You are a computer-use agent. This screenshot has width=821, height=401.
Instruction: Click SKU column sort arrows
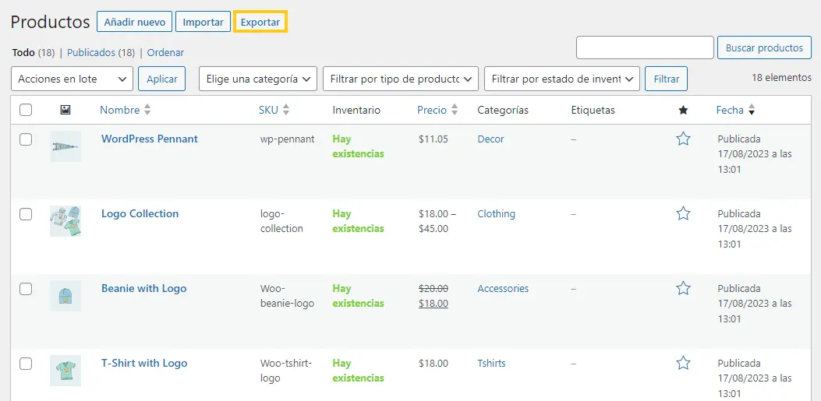pos(286,110)
